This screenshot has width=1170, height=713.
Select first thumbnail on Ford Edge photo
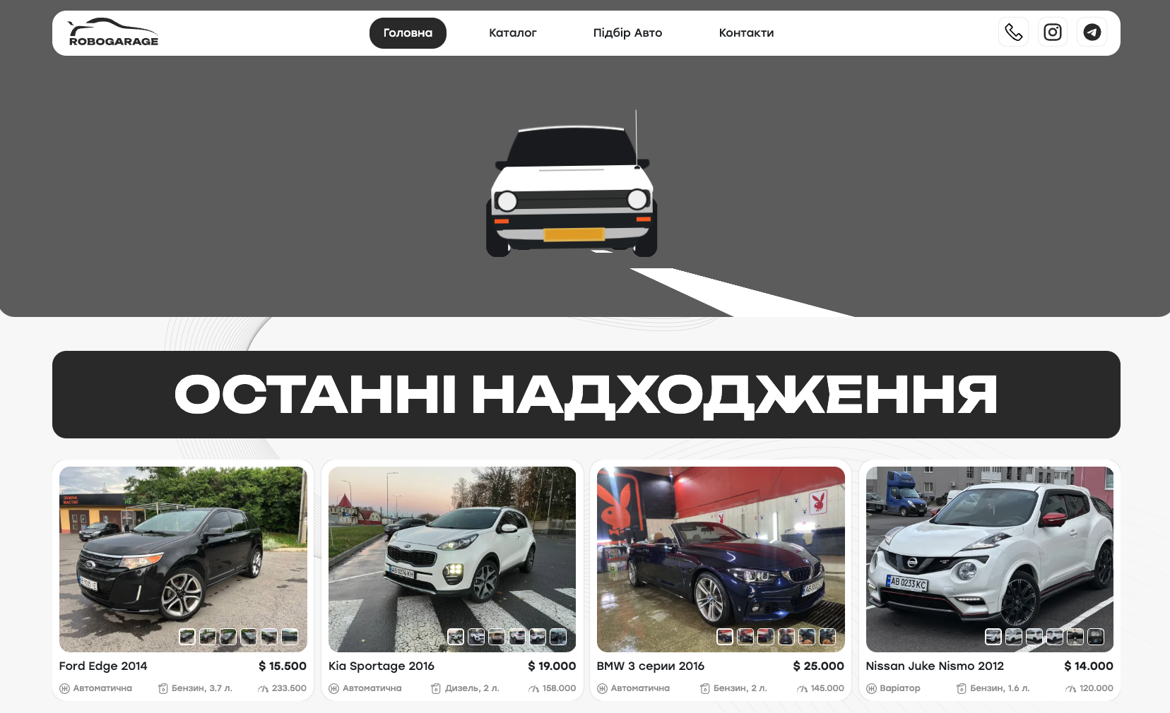tap(187, 637)
